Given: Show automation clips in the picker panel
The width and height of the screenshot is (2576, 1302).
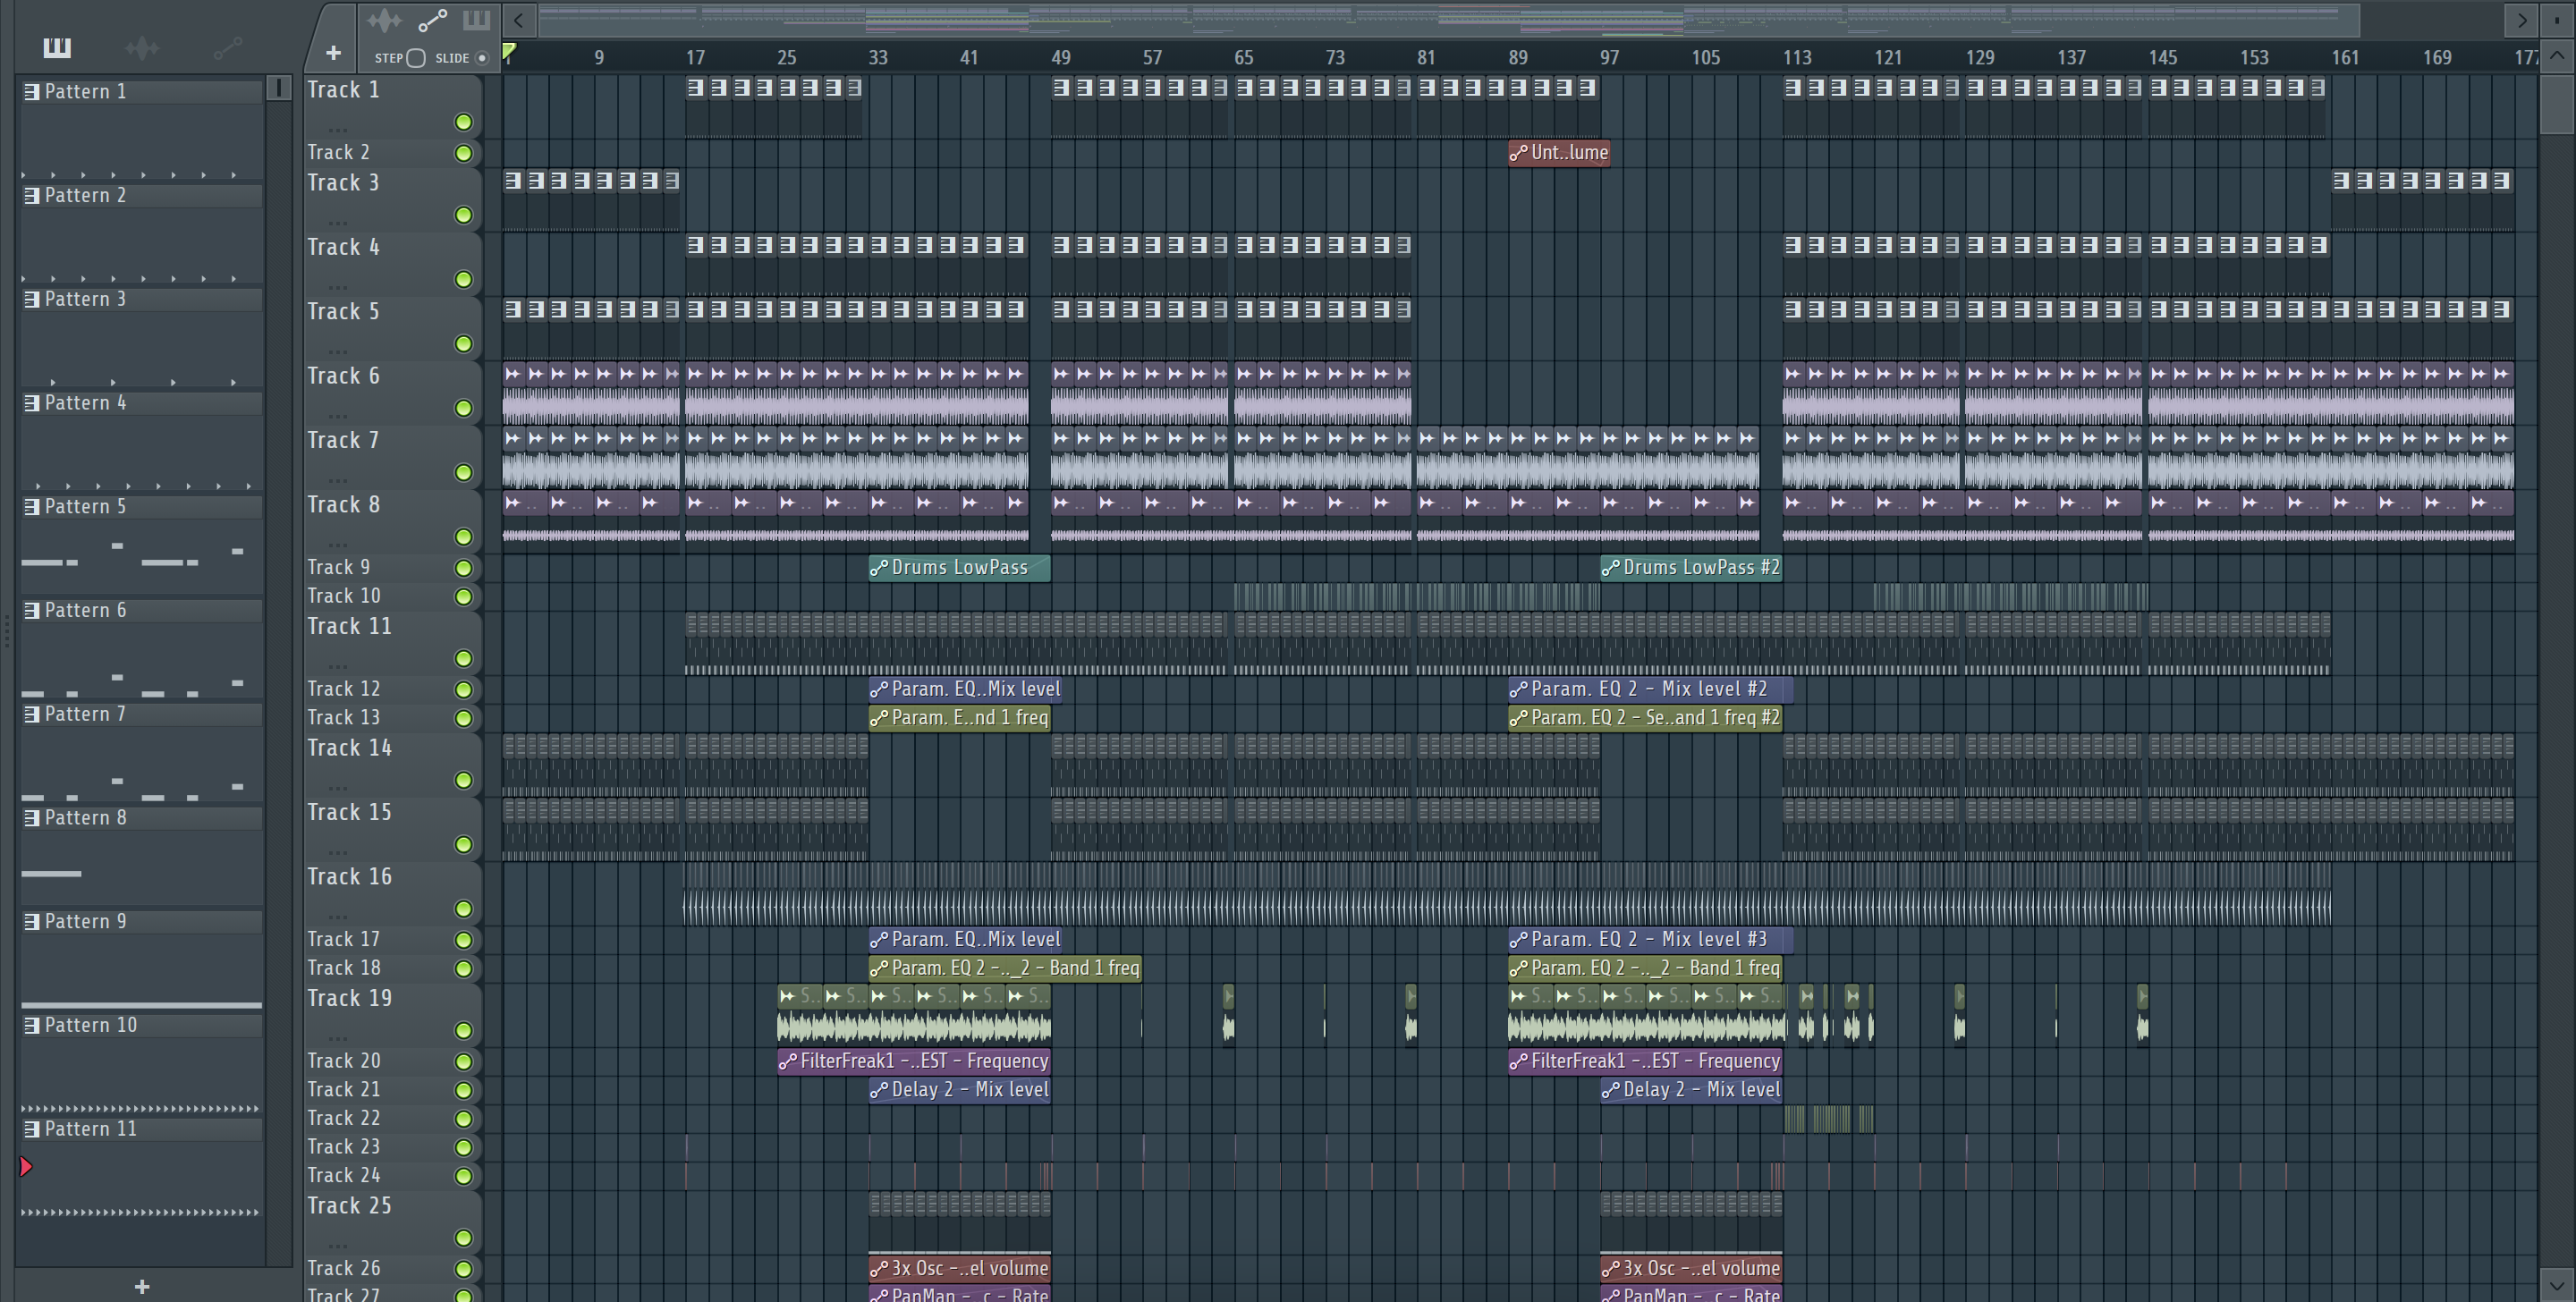Looking at the screenshot, I should click(228, 47).
